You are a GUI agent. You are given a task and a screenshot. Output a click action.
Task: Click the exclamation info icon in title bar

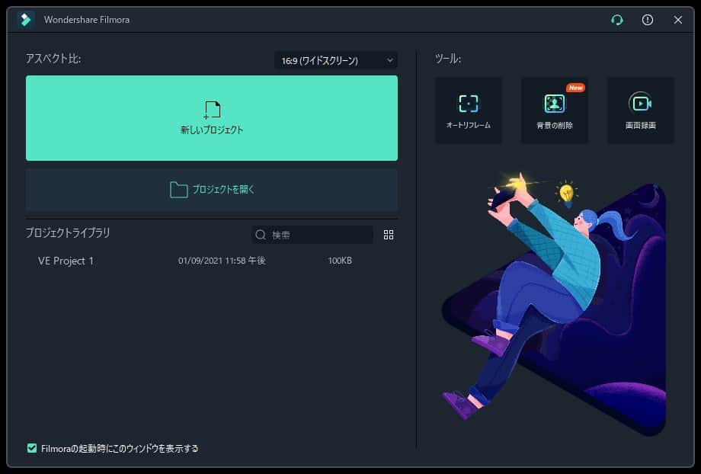[648, 20]
